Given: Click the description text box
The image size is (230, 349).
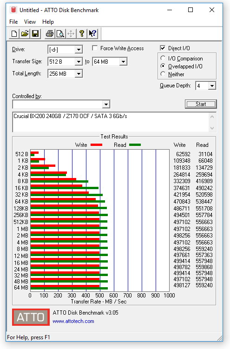Looking at the screenshot, I should tap(111, 122).
